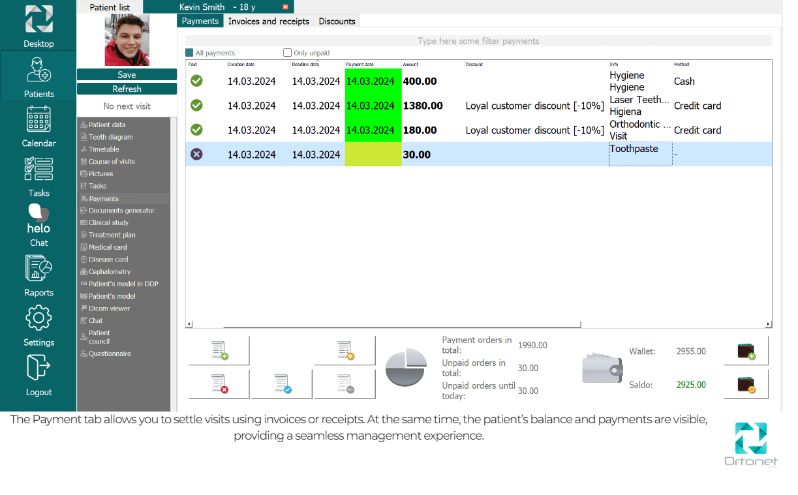Click the Refresh button

pos(127,89)
